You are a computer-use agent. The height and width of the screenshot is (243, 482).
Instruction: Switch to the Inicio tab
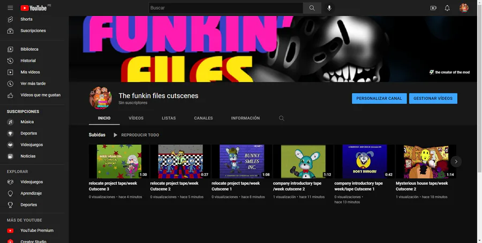click(104, 118)
